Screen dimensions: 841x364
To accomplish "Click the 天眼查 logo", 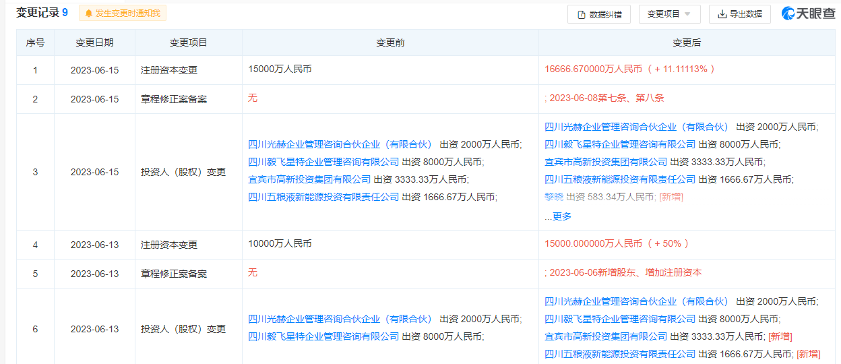I will point(808,13).
